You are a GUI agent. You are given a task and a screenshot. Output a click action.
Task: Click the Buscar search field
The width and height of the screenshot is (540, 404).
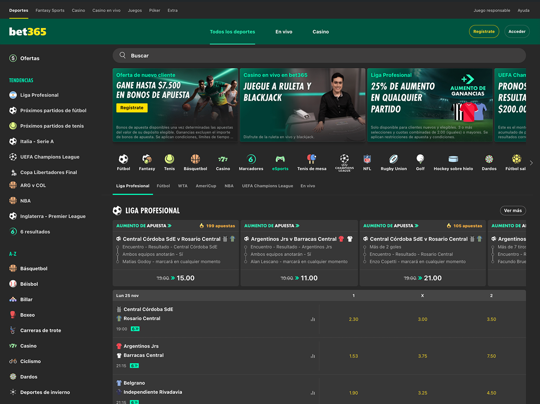[319, 55]
